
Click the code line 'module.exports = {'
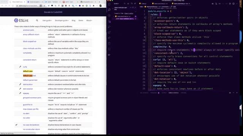pyautogui.click(x=159, y=11)
